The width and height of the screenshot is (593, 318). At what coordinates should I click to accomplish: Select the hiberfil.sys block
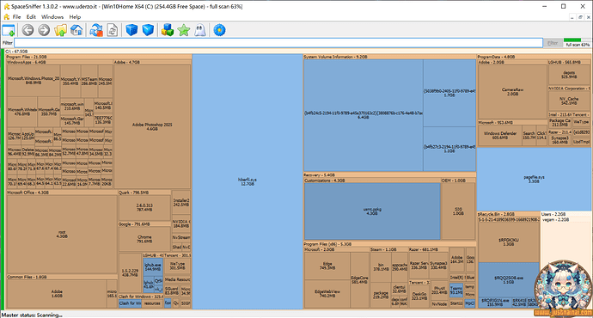click(x=248, y=181)
